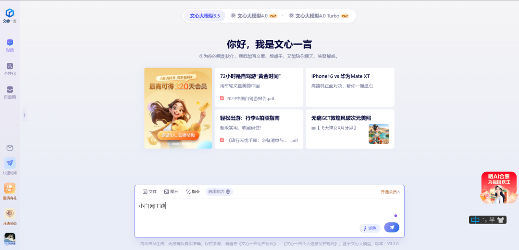This screenshot has height=250, width=519.
Task: Expand the collapsed sidebar panel arrow
Action: pyautogui.click(x=24, y=115)
